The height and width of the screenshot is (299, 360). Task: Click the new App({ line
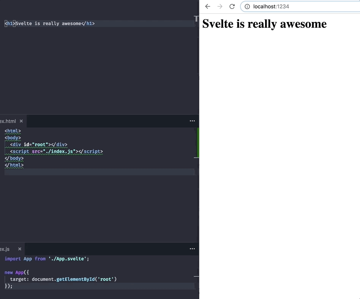coord(17,272)
